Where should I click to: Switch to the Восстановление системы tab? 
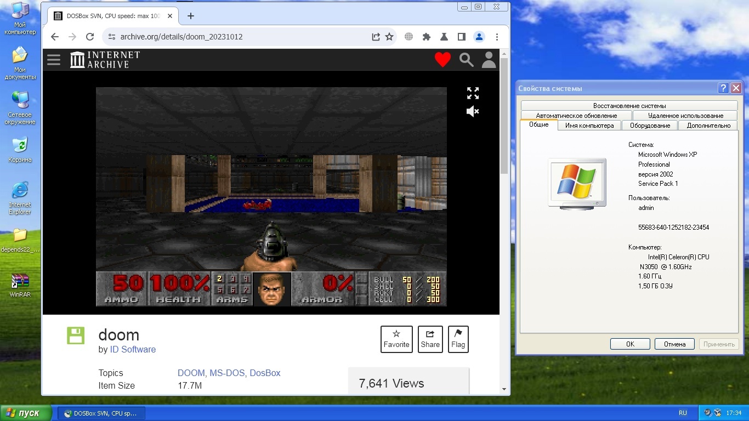coord(629,106)
